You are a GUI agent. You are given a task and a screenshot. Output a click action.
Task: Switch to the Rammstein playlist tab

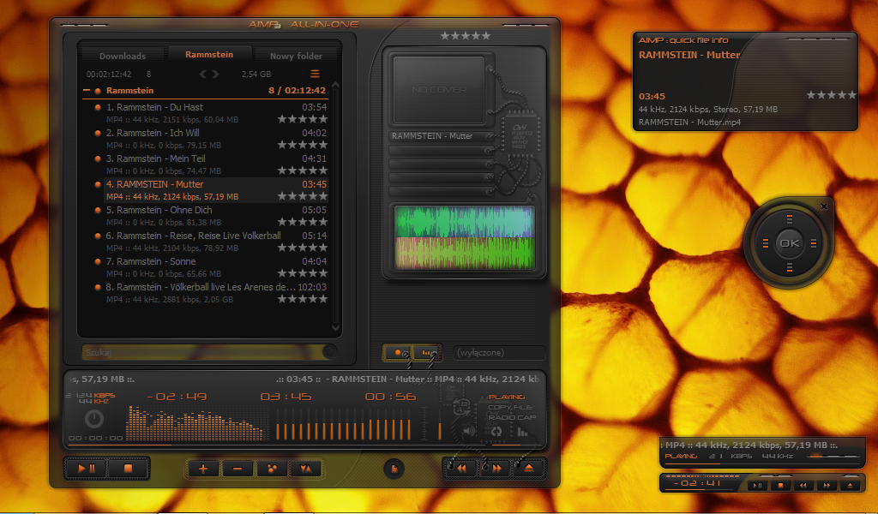click(x=209, y=54)
